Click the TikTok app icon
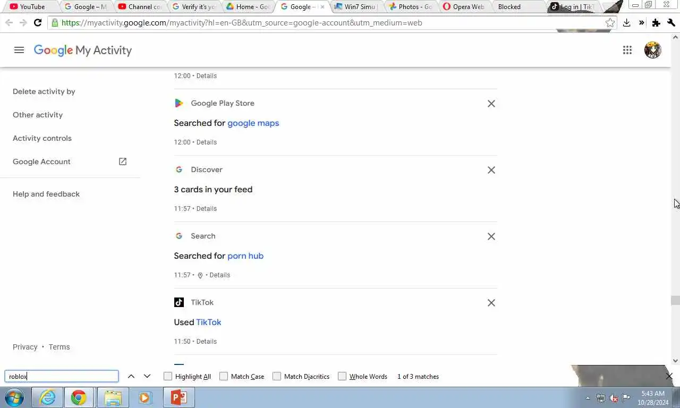The height and width of the screenshot is (408, 680). click(x=179, y=302)
